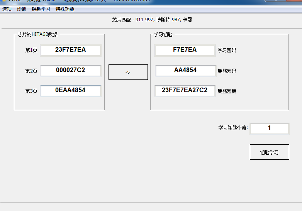Click the 芯片匹配 header text
This screenshot has height=211, width=302.
click(x=152, y=20)
